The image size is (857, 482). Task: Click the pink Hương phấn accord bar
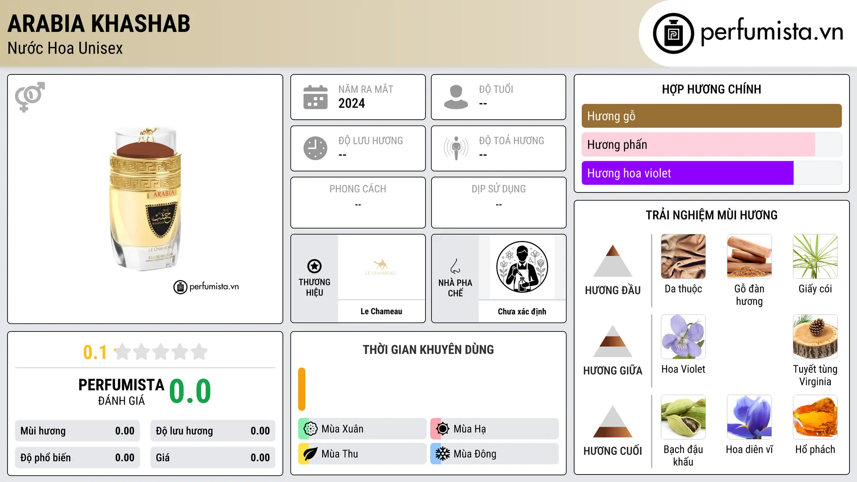pos(698,144)
